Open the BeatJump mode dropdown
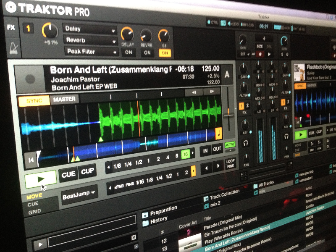This screenshot has width=336, height=252. [x=79, y=194]
